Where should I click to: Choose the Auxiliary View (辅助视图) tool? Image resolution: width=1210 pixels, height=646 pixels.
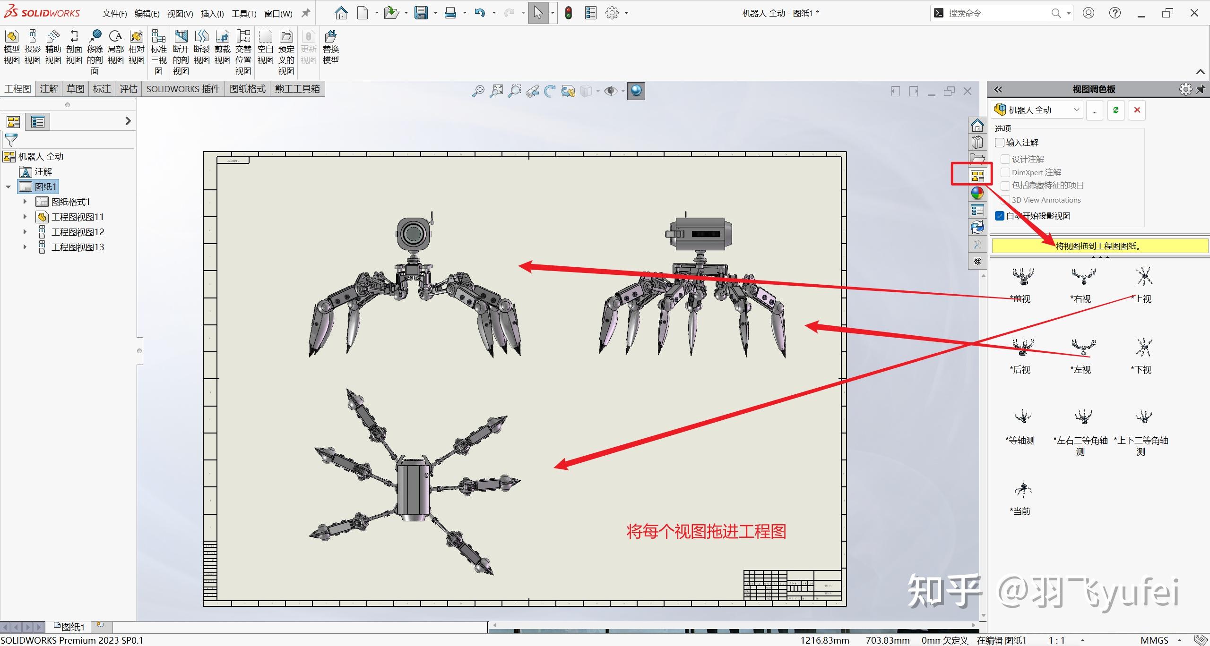pyautogui.click(x=53, y=47)
